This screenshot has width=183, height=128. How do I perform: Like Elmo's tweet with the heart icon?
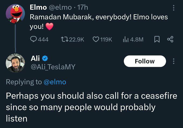point(96,39)
